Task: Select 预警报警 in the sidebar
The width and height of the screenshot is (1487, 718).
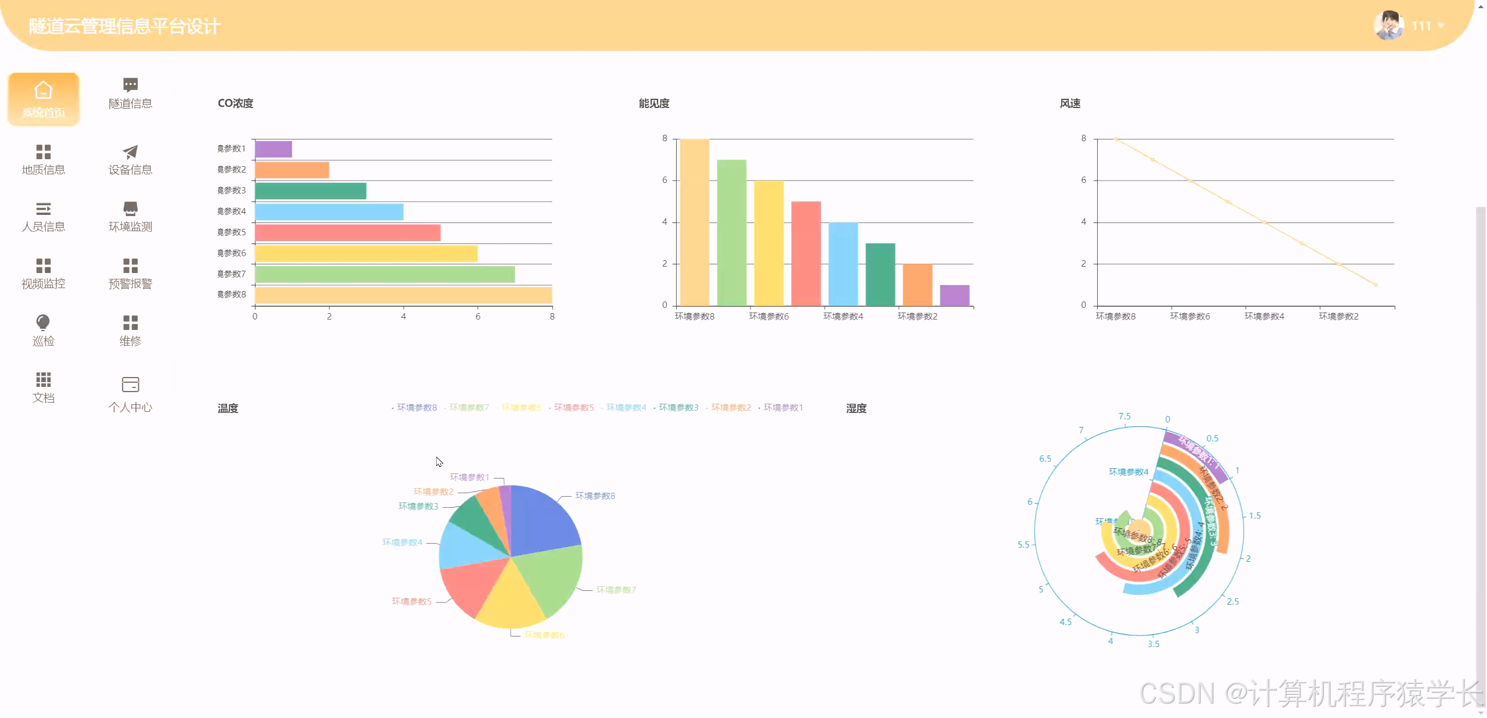Action: pyautogui.click(x=130, y=274)
